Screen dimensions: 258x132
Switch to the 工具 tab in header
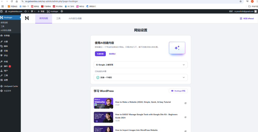click(58, 19)
